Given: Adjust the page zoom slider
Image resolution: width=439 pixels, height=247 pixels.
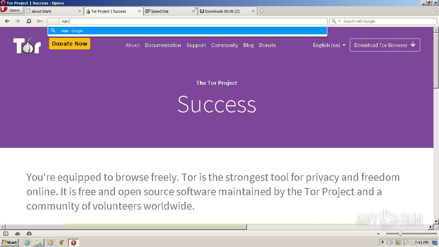Looking at the screenshot, I should [x=400, y=234].
